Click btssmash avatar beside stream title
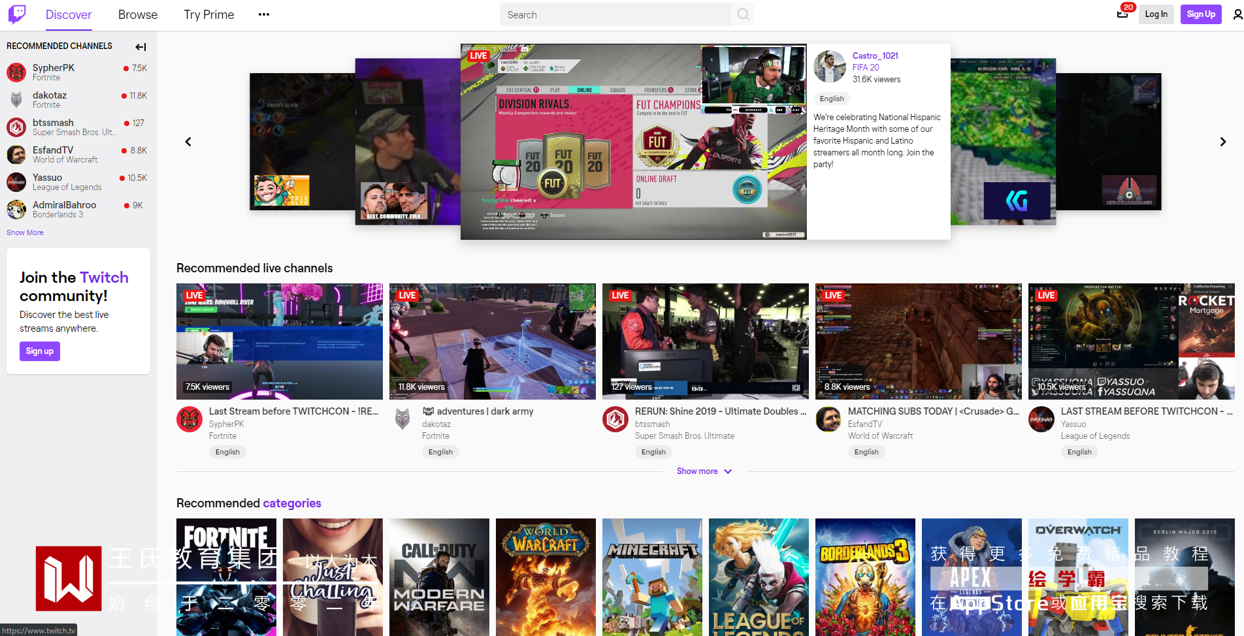Image resolution: width=1244 pixels, height=636 pixels. tap(615, 419)
